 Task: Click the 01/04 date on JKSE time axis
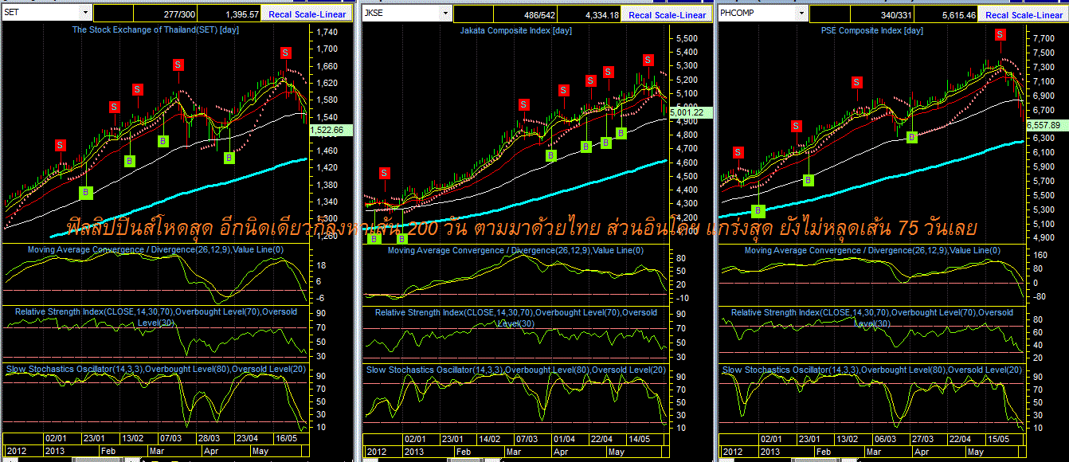click(563, 438)
